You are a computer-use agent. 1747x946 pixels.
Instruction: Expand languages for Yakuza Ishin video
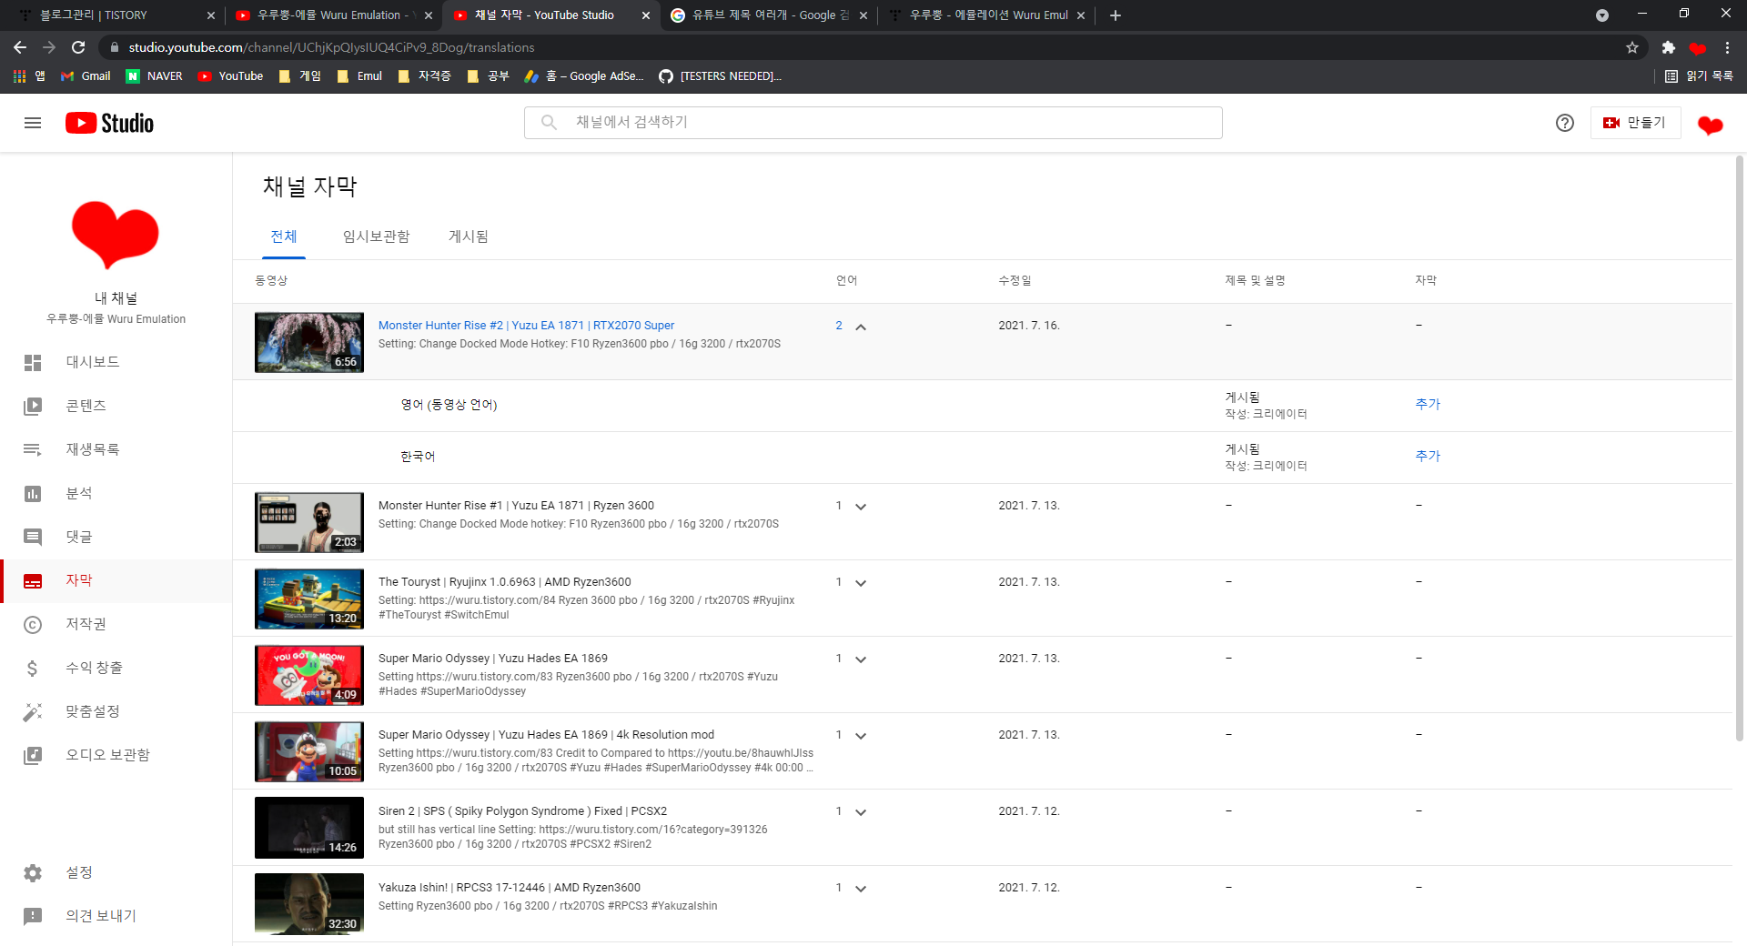(x=861, y=889)
